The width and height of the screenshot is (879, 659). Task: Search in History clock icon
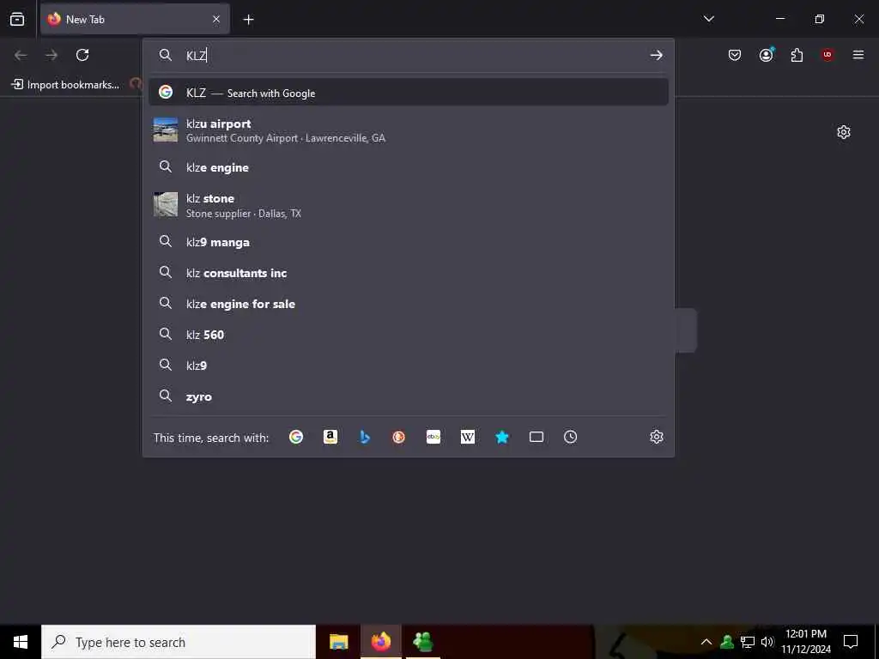(570, 437)
